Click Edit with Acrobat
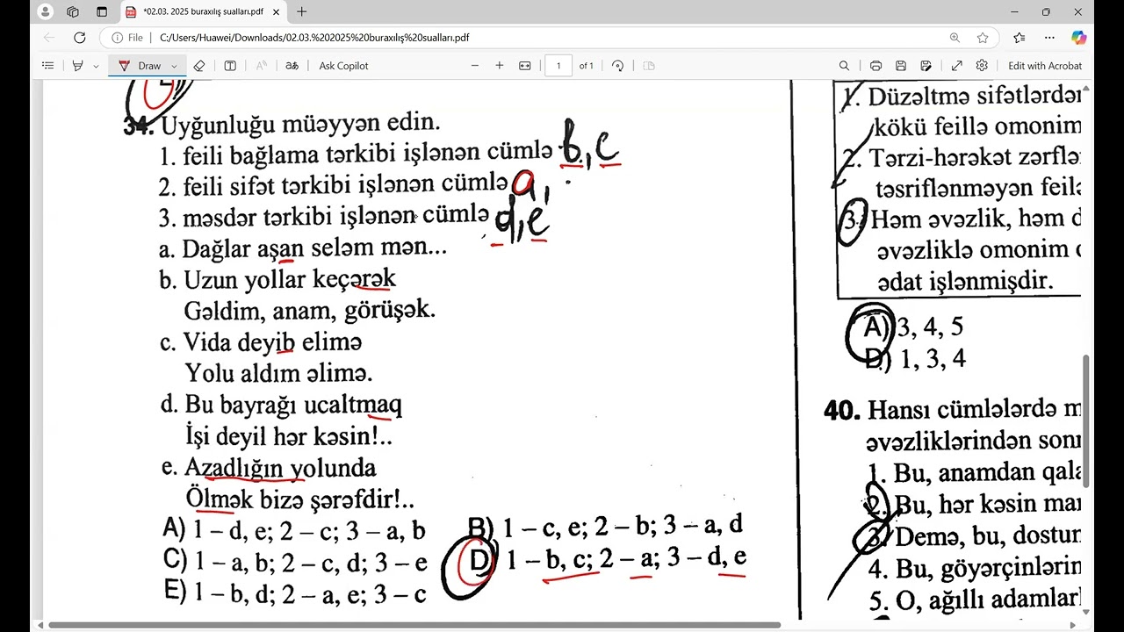The width and height of the screenshot is (1124, 632). [x=1045, y=66]
